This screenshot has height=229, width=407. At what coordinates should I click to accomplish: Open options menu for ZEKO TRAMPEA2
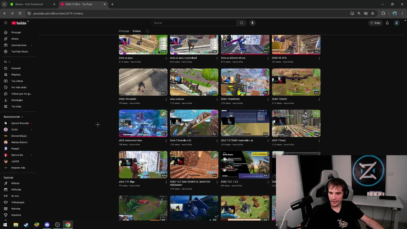tap(268, 99)
